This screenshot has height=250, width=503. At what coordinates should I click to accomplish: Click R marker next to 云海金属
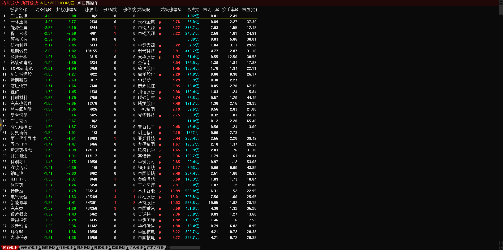160,22
